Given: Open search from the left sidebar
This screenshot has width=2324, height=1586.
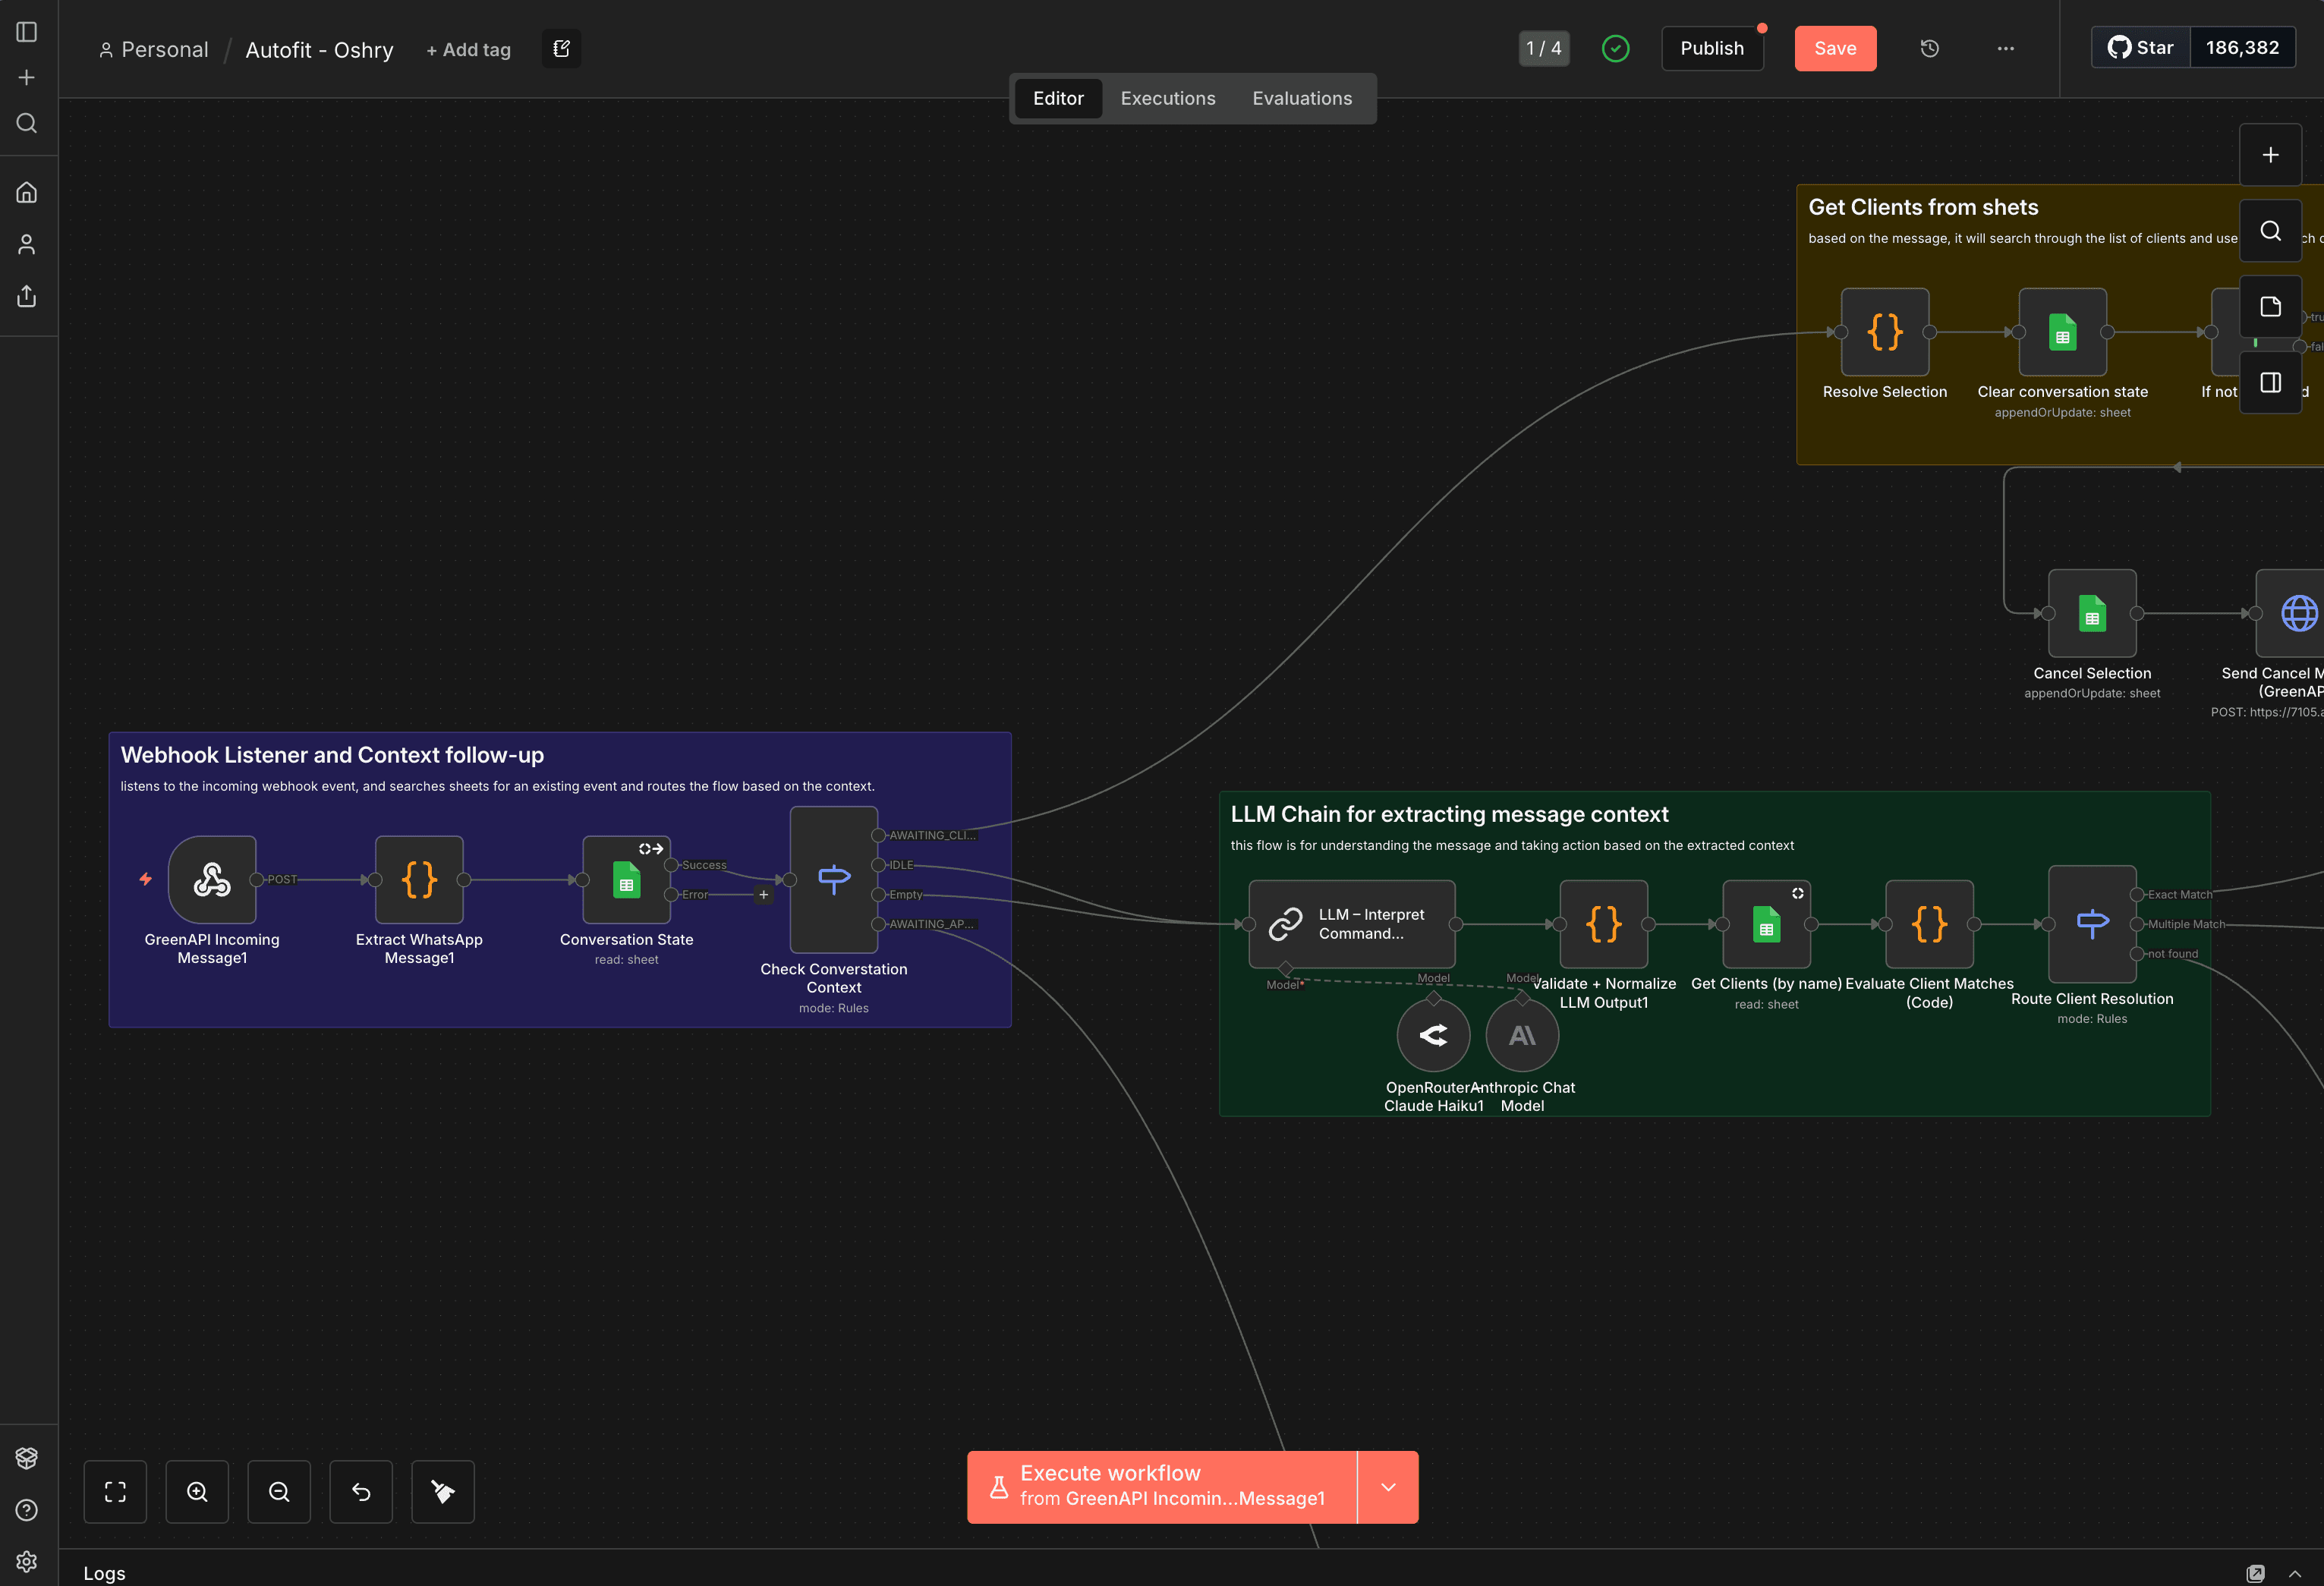Looking at the screenshot, I should pyautogui.click(x=27, y=123).
